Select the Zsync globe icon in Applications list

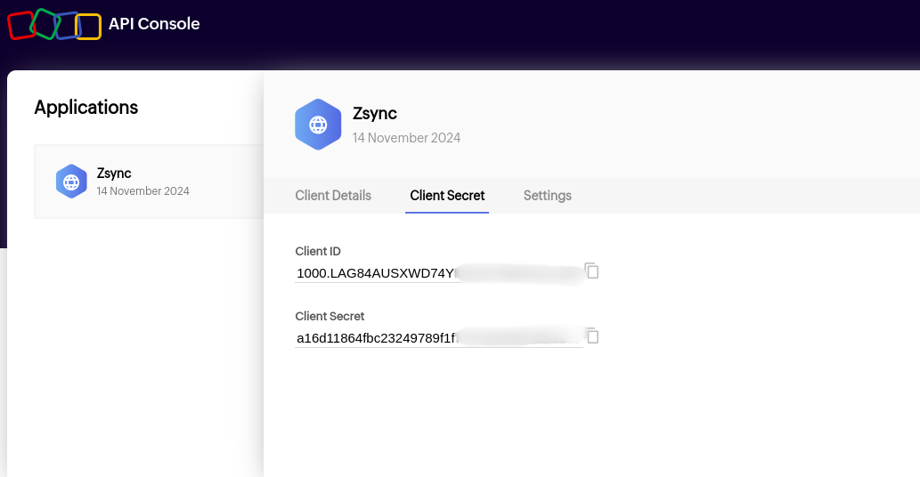[x=70, y=182]
